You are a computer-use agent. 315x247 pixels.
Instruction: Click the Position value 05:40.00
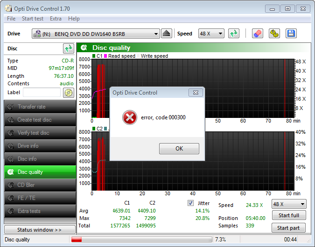point(255,218)
